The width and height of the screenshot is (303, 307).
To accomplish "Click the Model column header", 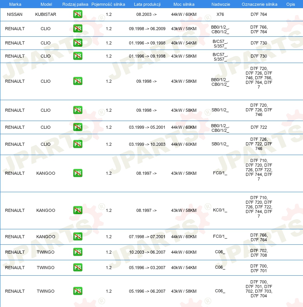I will click(x=46, y=4).
